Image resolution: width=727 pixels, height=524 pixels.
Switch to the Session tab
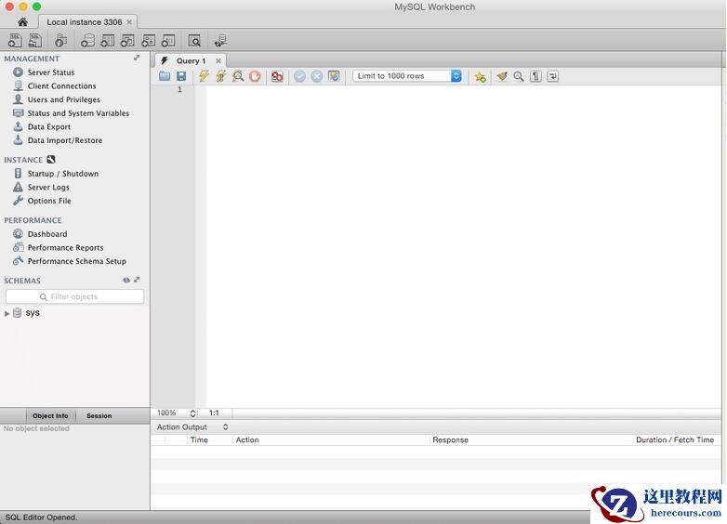tap(99, 415)
